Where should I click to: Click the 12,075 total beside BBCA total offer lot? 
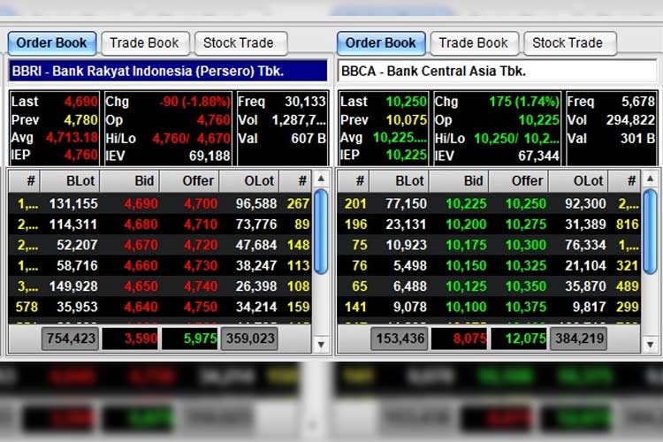tap(519, 339)
